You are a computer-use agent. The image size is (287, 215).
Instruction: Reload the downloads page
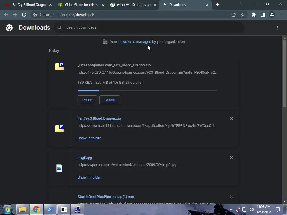[24, 15]
